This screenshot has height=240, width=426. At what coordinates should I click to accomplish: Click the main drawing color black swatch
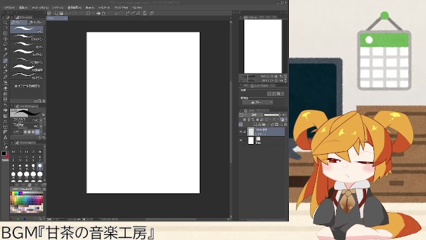point(4,153)
